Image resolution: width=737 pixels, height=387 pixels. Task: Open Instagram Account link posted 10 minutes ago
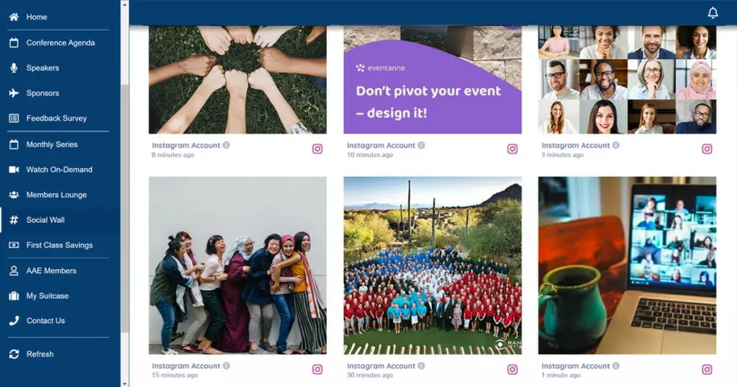381,145
